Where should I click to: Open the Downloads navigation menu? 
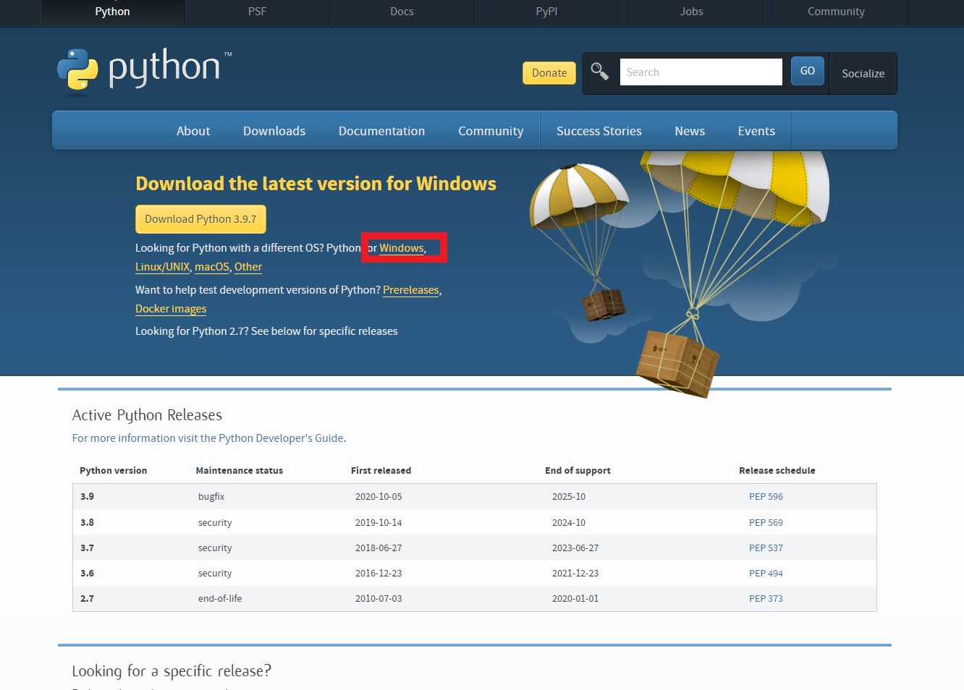[274, 131]
